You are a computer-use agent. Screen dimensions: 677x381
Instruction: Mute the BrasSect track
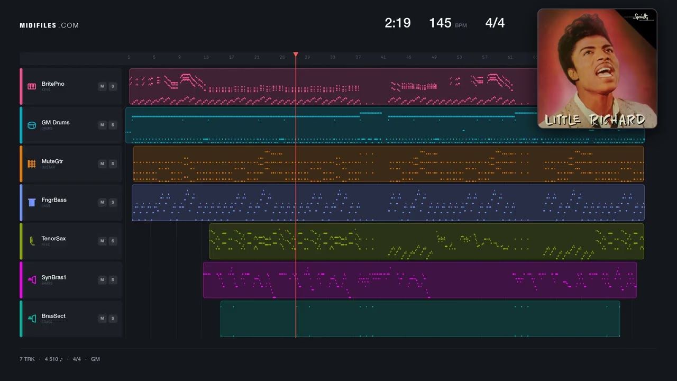(x=102, y=318)
